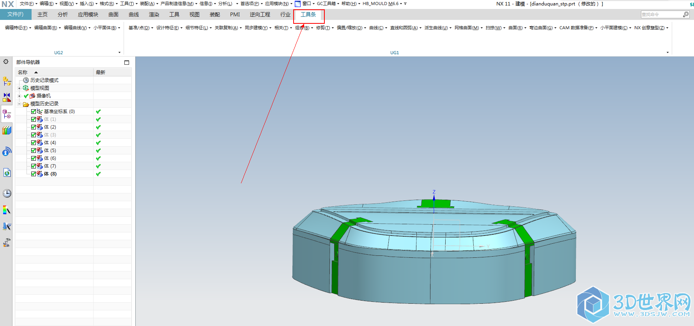Open the 编辑特征(F) dropdown

(18, 28)
